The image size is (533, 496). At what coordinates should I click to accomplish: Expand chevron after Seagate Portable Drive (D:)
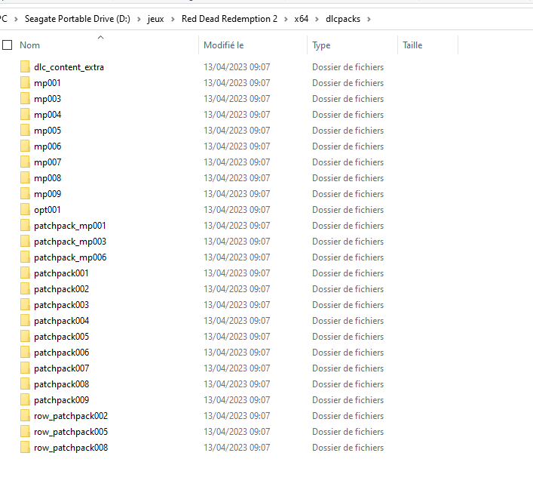click(x=139, y=19)
